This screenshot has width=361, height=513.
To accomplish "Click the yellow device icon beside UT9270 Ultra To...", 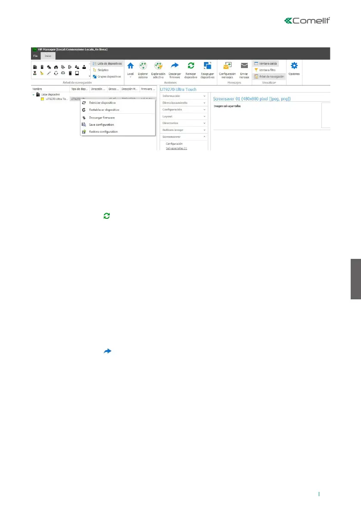I will click(x=42, y=99).
